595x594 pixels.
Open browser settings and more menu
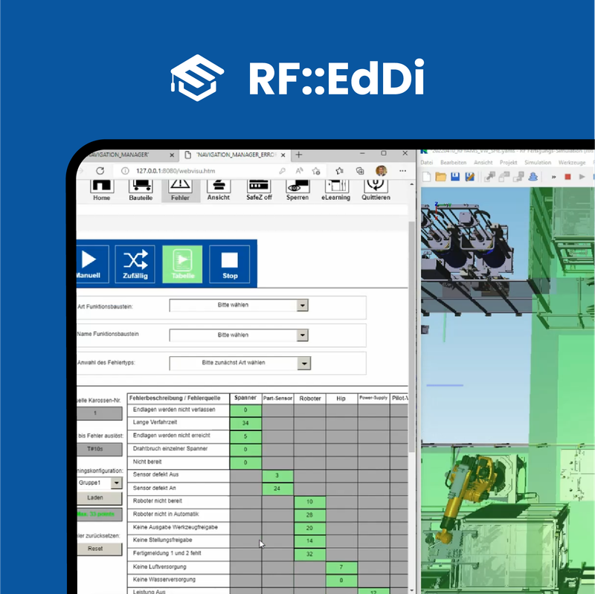pyautogui.click(x=402, y=171)
